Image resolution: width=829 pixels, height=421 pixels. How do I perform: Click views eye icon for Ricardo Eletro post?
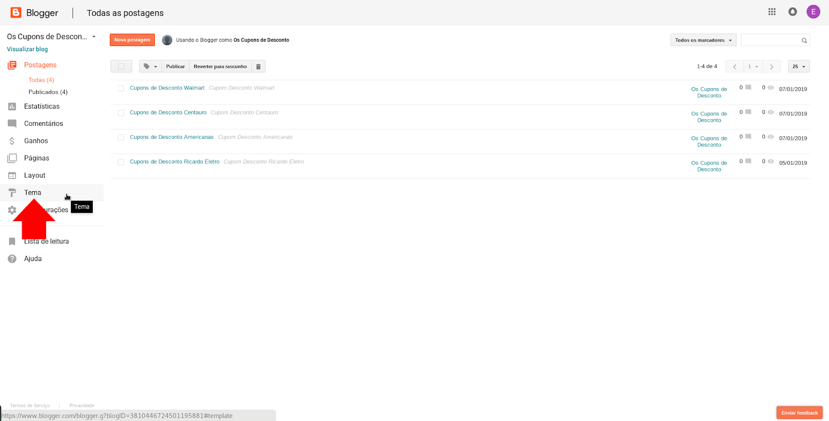pyautogui.click(x=770, y=161)
